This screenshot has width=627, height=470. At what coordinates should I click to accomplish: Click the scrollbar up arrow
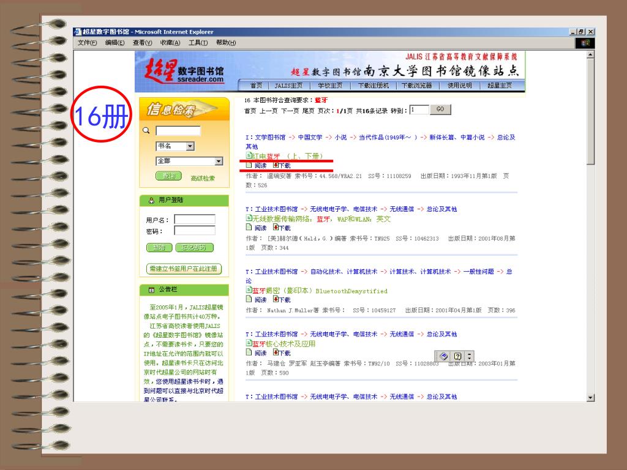point(591,54)
